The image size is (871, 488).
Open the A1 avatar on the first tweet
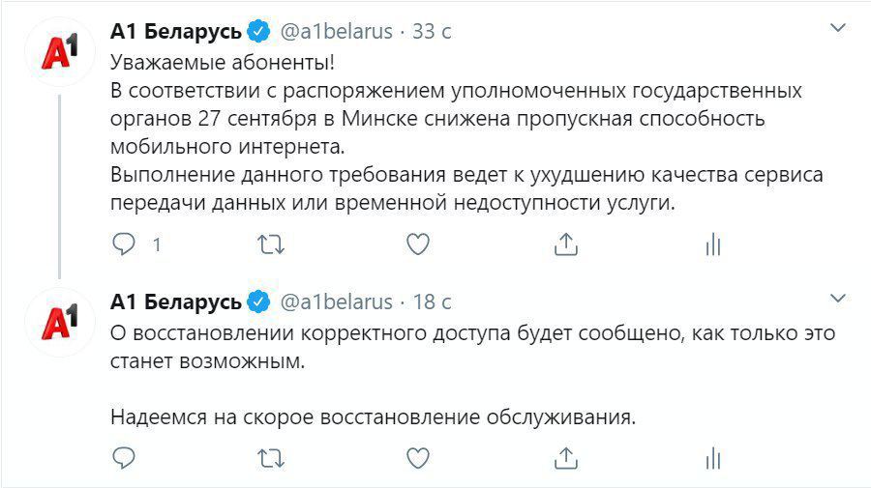[x=59, y=51]
